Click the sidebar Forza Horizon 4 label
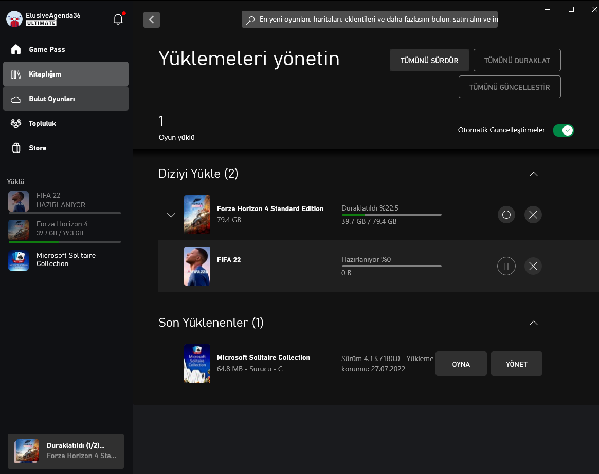 pos(62,224)
